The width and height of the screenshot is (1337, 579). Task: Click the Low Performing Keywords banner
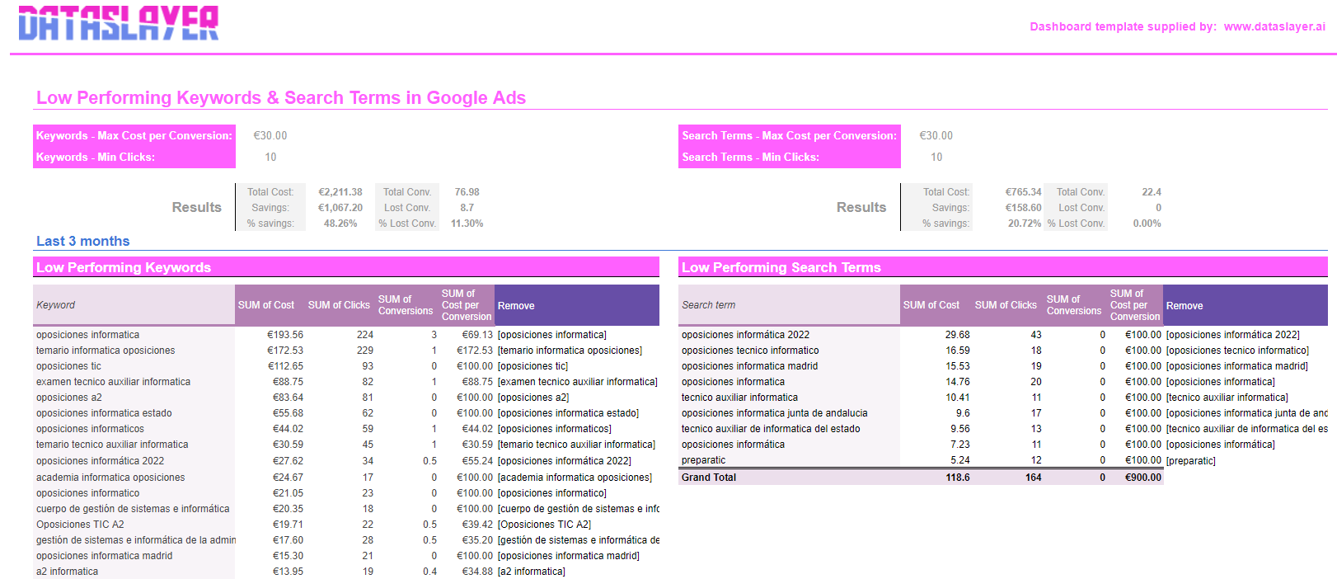(124, 267)
